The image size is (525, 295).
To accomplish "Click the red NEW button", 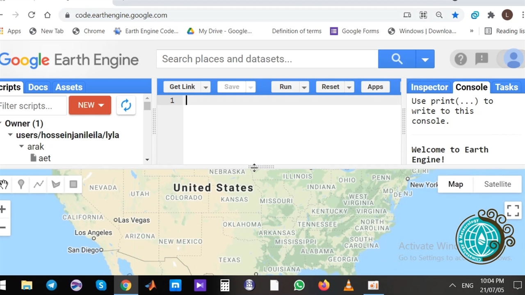I will (90, 105).
